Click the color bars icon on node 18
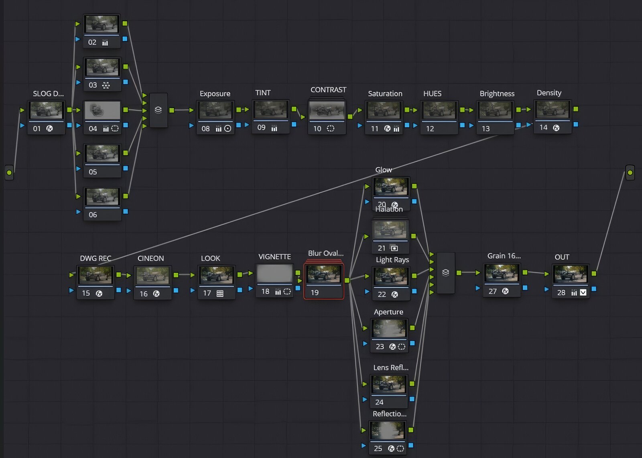 (x=278, y=292)
